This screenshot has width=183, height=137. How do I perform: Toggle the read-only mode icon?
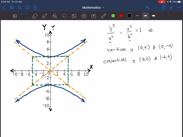(15, 16)
